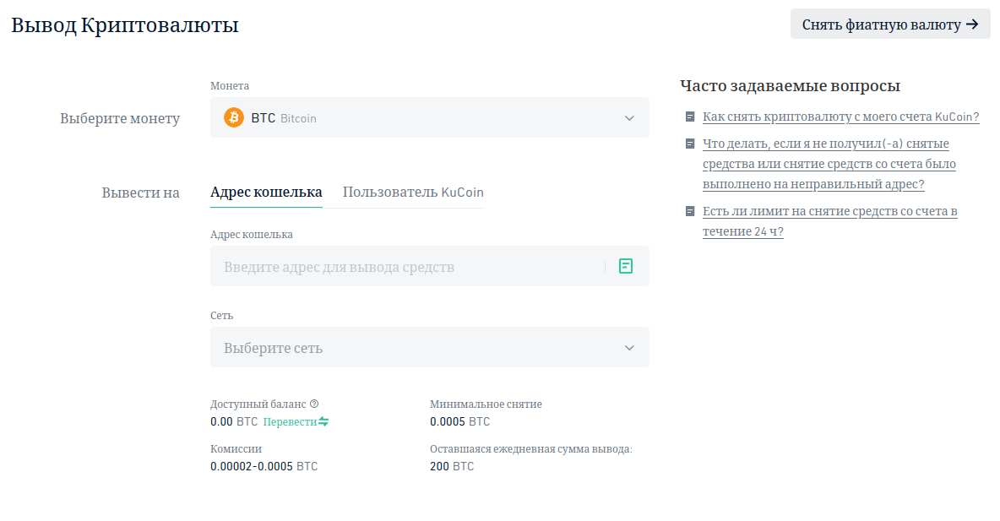This screenshot has width=1000, height=521.
Task: Click document icon beside first FAQ question
Action: point(690,117)
